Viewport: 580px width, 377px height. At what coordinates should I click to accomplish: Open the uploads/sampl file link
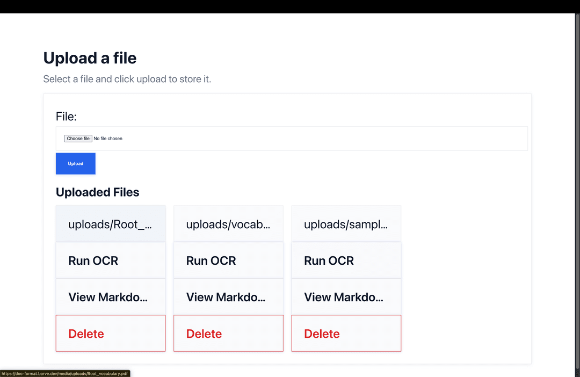click(x=346, y=224)
